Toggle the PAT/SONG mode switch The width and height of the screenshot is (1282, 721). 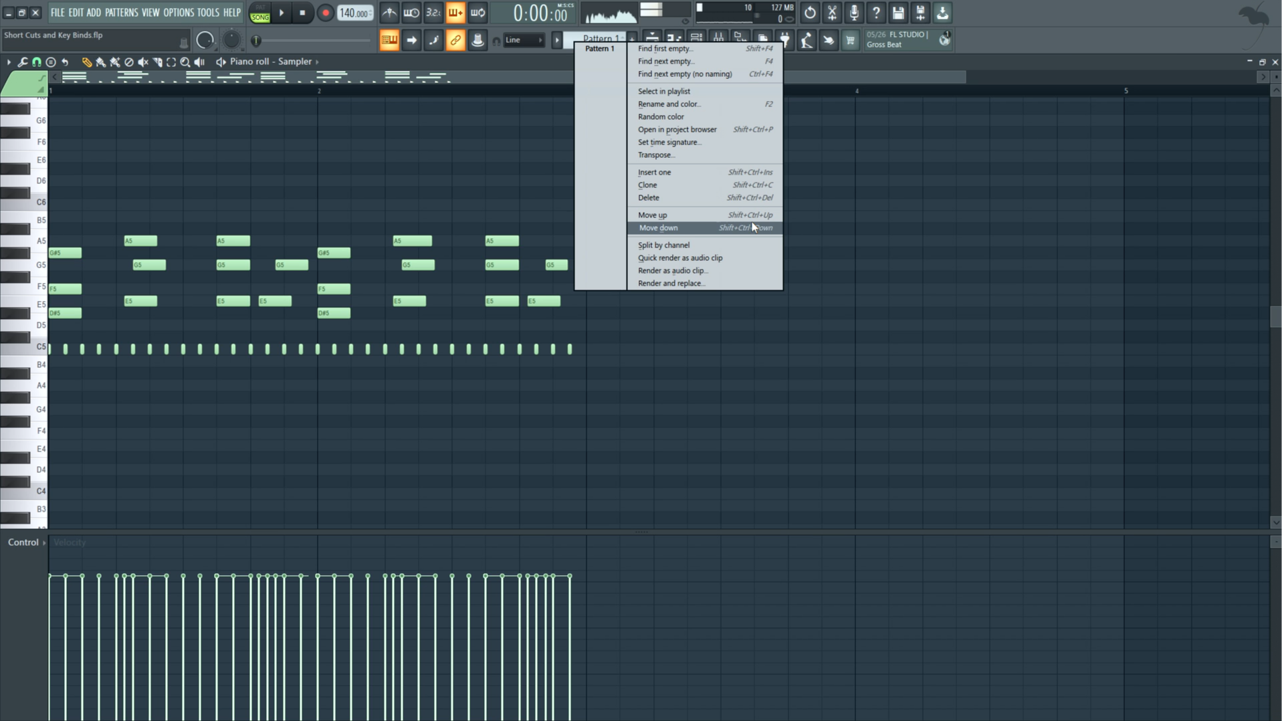click(x=260, y=13)
